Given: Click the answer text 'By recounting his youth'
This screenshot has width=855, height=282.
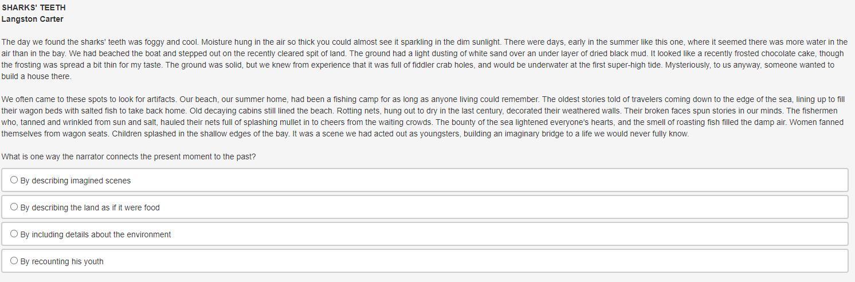Looking at the screenshot, I should tap(62, 261).
